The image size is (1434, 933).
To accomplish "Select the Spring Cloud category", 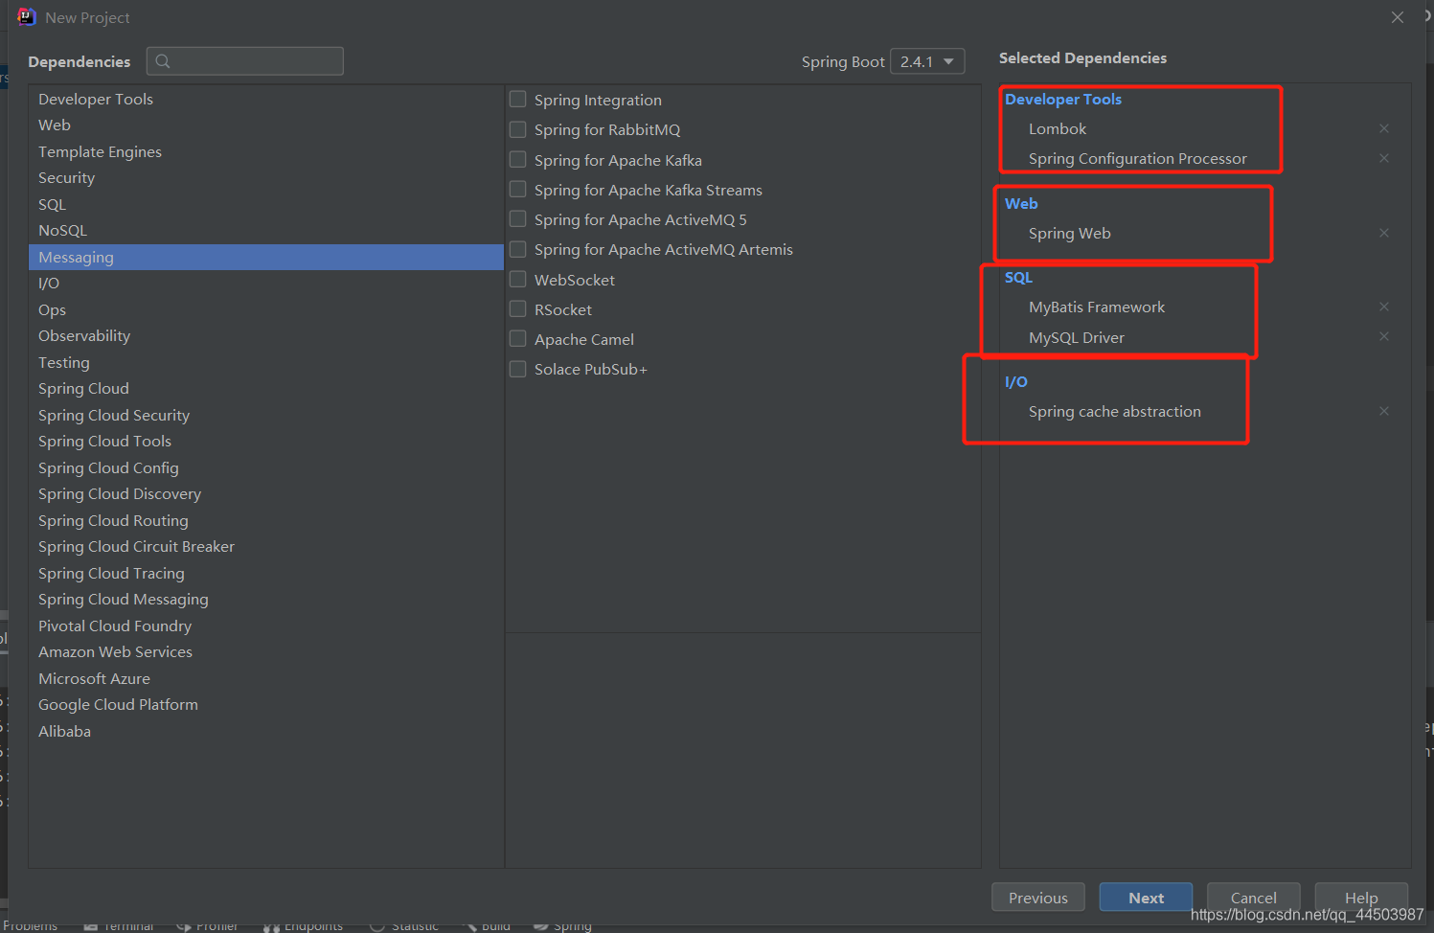I will point(266,389).
